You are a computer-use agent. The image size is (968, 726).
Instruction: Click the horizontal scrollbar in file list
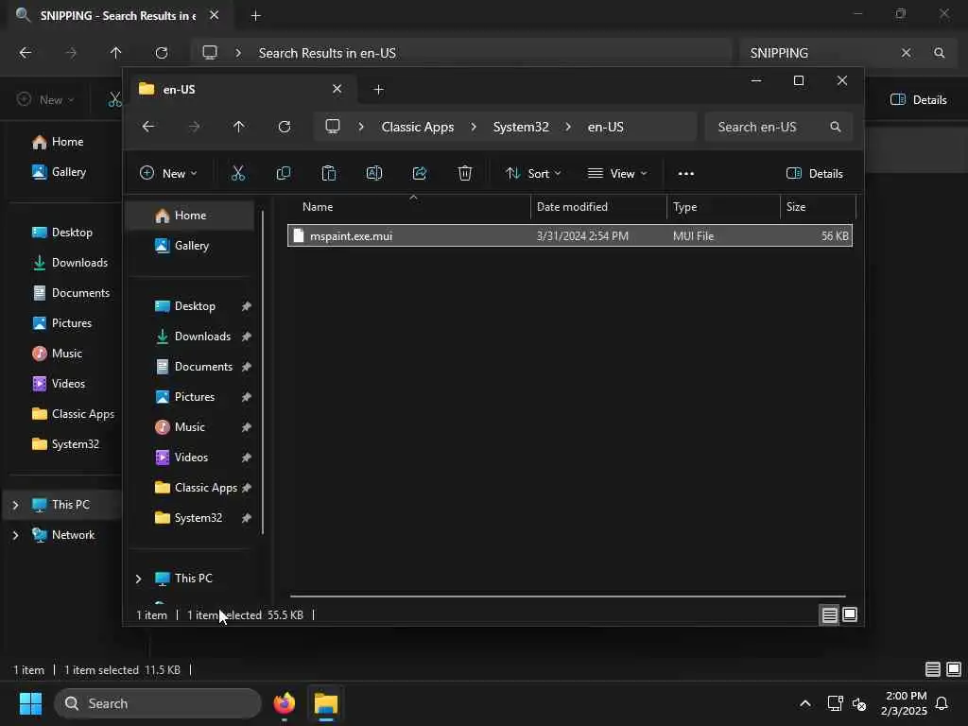click(x=567, y=596)
